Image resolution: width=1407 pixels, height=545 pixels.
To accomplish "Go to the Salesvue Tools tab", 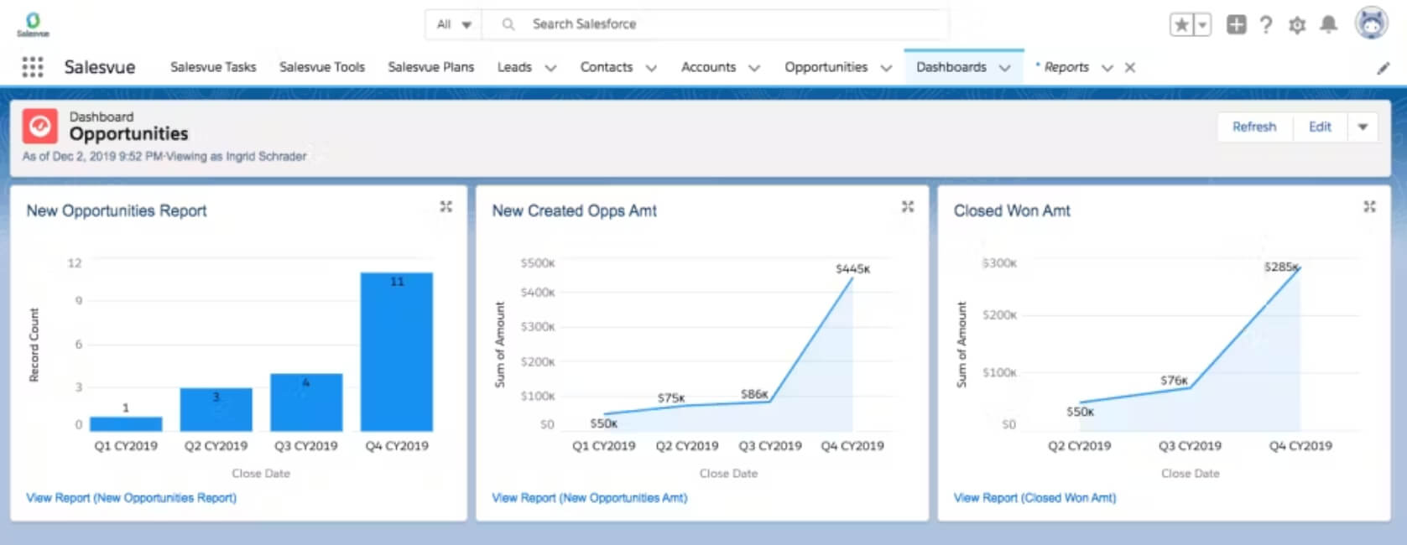I will click(322, 67).
